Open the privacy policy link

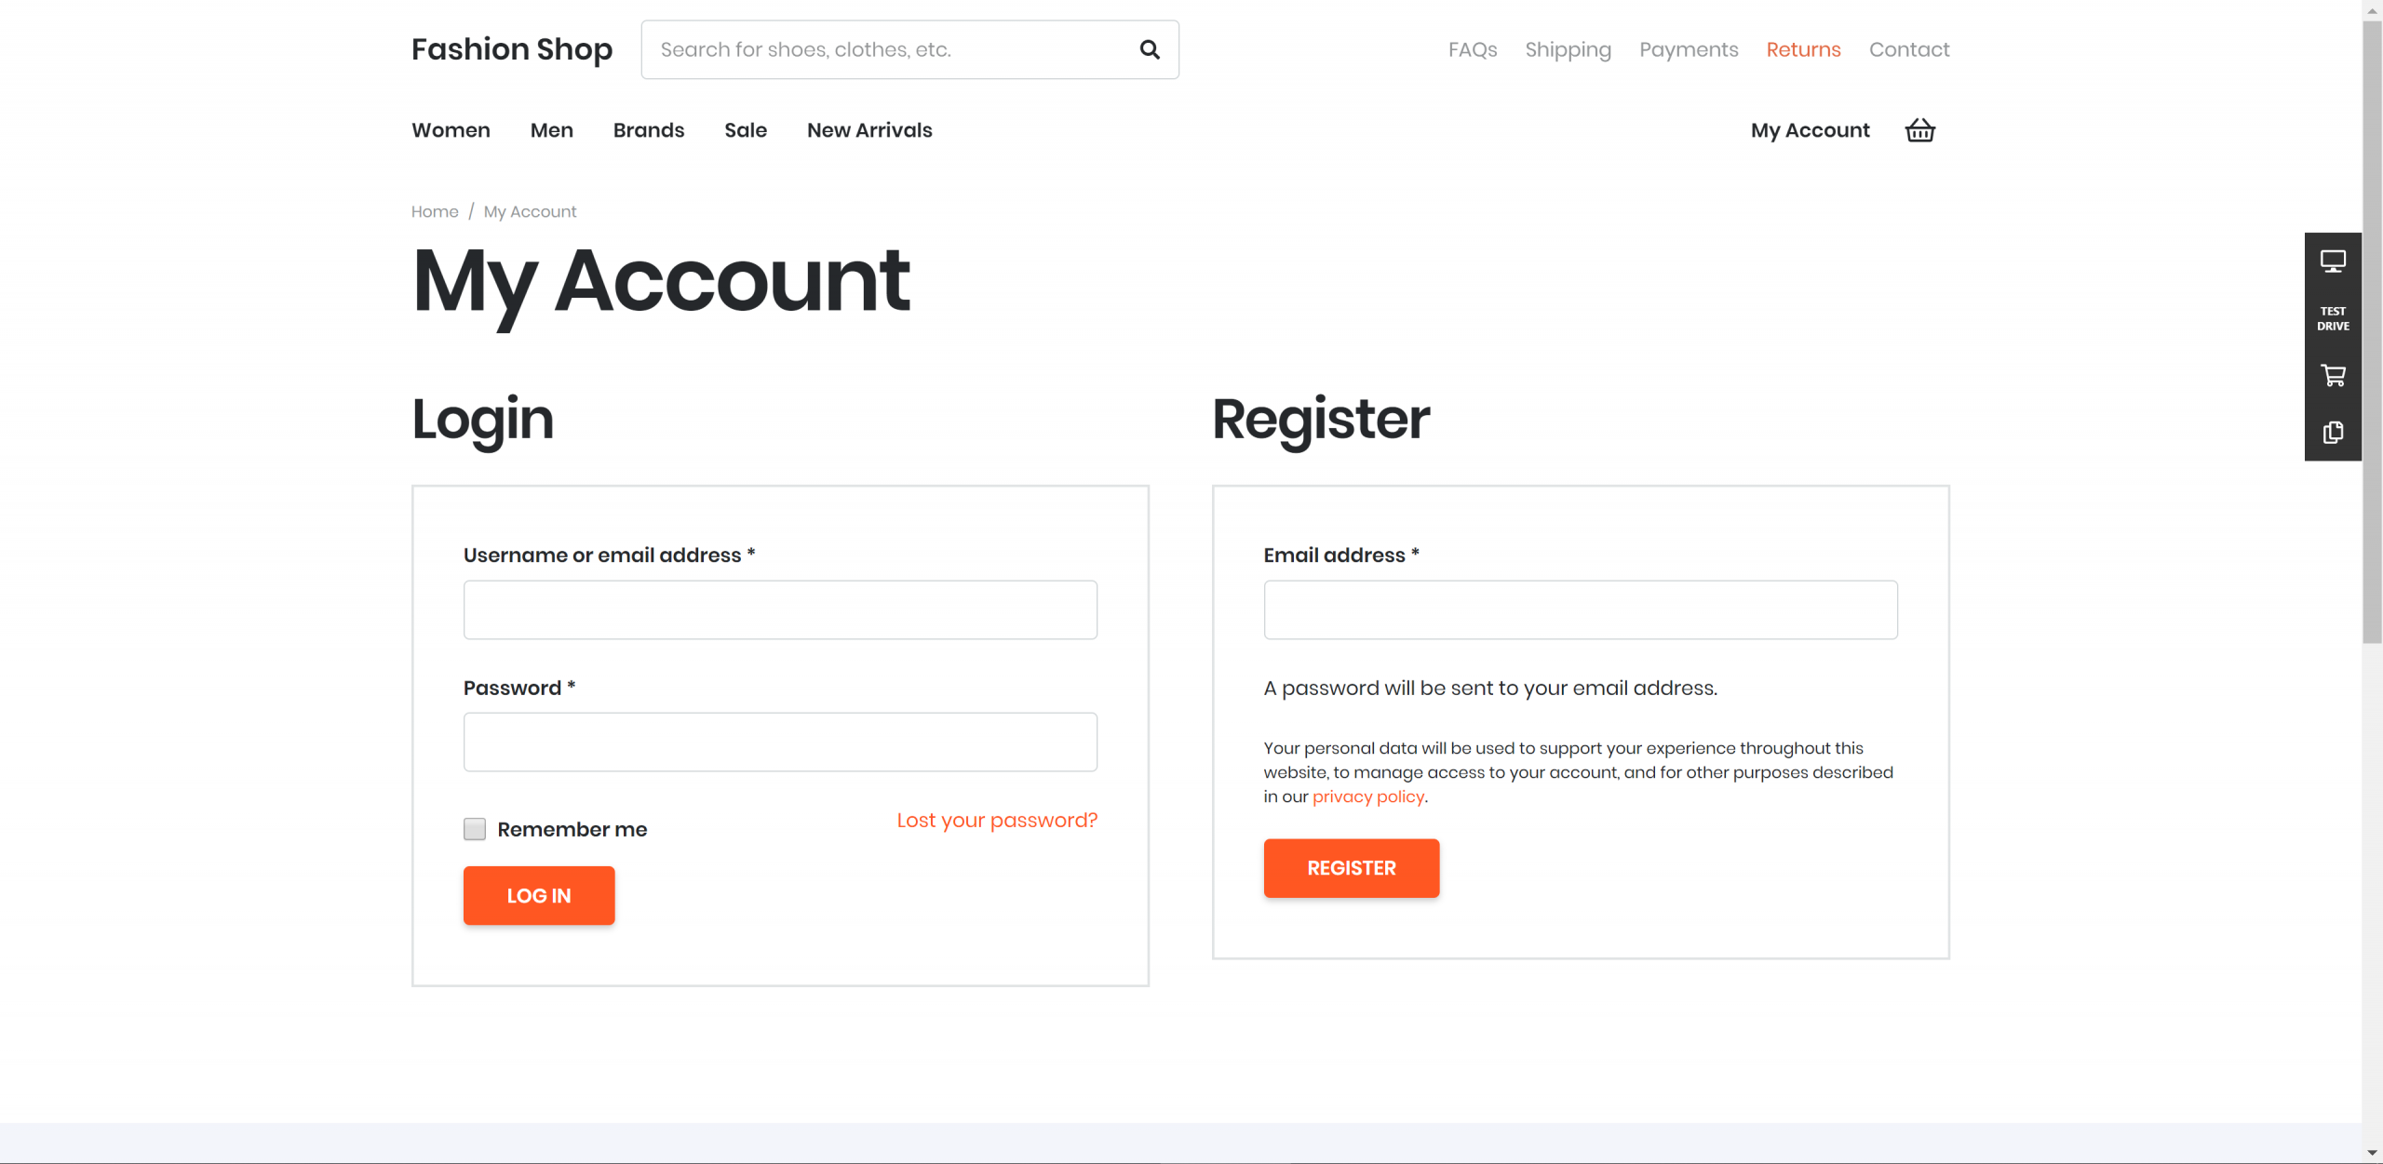point(1368,796)
